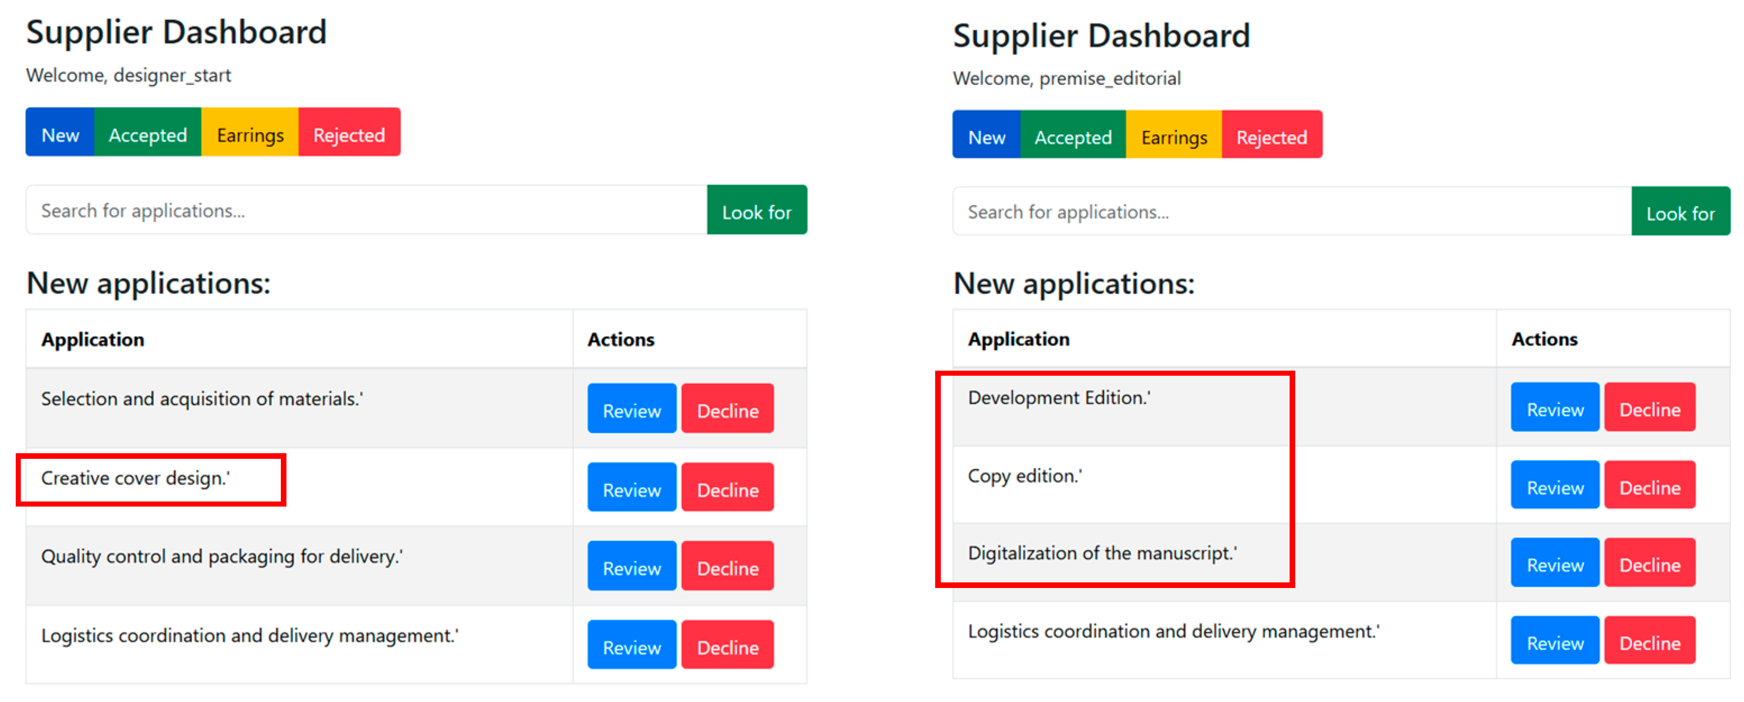Focus search field on designer_start dashboard
This screenshot has height=702, width=1744.
pos(366,211)
